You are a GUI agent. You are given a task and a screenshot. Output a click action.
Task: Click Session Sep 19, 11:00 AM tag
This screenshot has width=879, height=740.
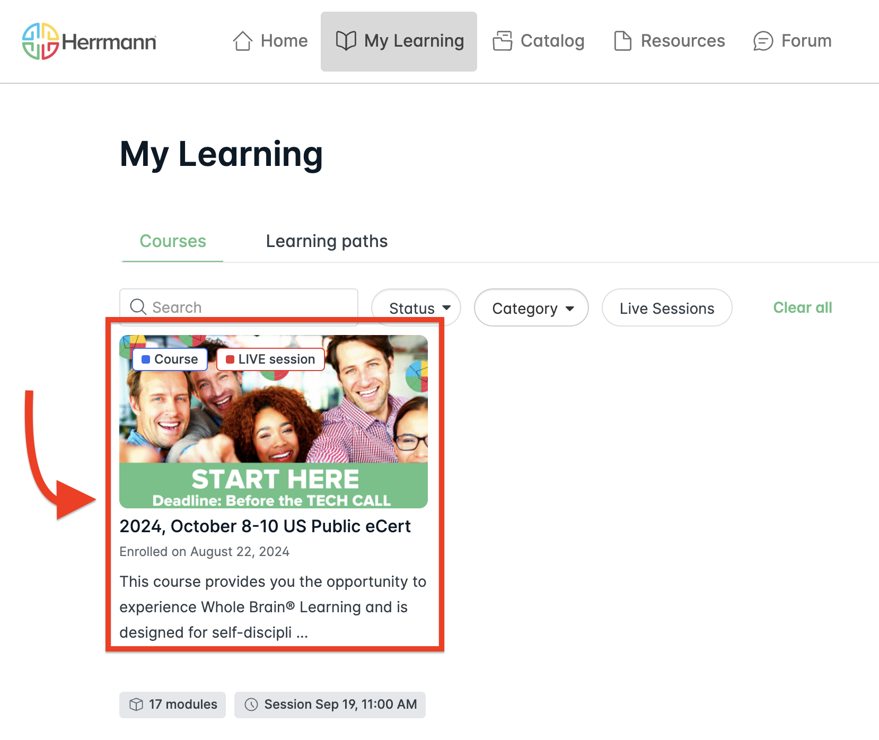point(330,704)
